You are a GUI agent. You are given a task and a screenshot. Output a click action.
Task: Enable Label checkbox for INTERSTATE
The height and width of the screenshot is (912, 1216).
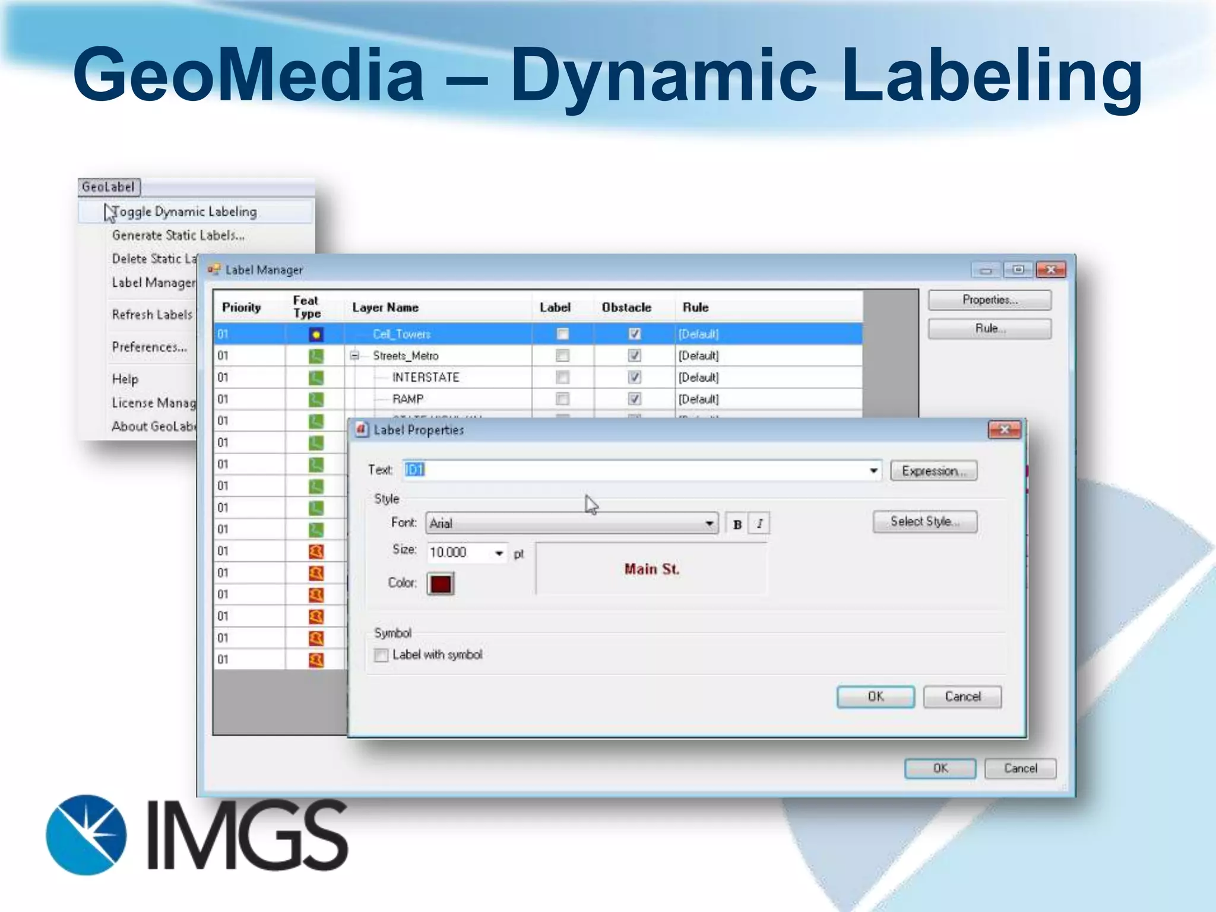pyautogui.click(x=562, y=378)
